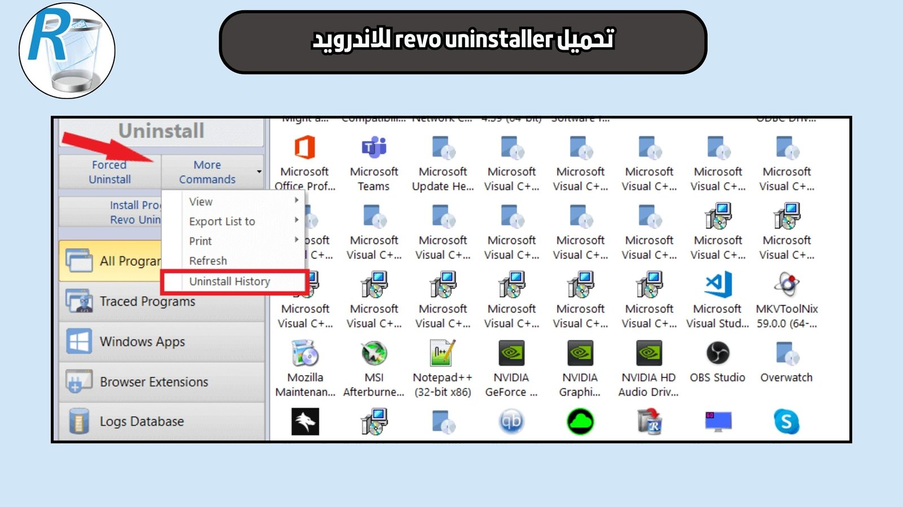Viewport: 903px width, 507px height.
Task: Click the Forced Uninstall button
Action: pos(110,172)
